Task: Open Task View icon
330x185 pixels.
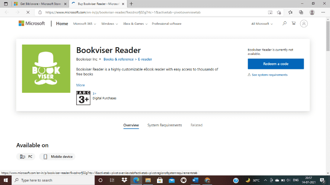Action: pos(112,180)
